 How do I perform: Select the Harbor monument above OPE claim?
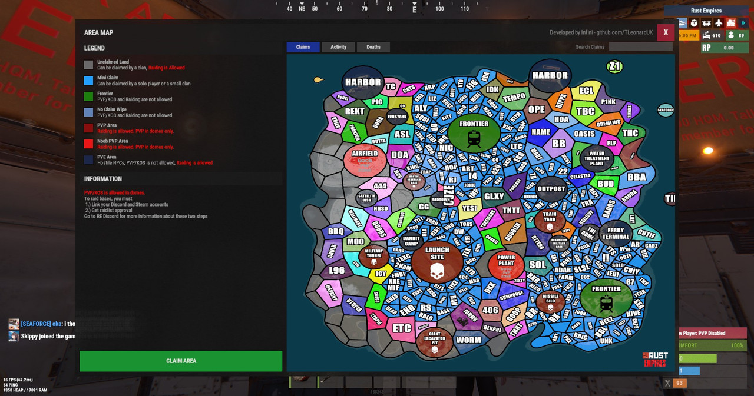(550, 76)
